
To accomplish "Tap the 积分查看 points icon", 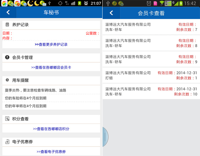I will pyautogui.click(x=7, y=119).
